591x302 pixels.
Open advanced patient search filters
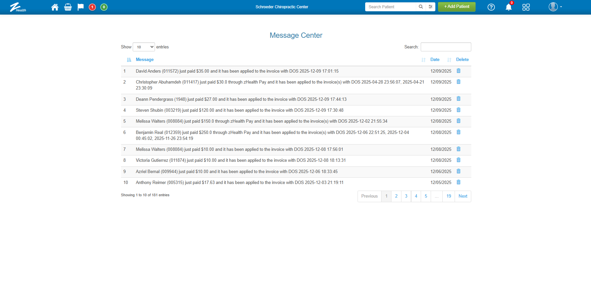(x=431, y=7)
